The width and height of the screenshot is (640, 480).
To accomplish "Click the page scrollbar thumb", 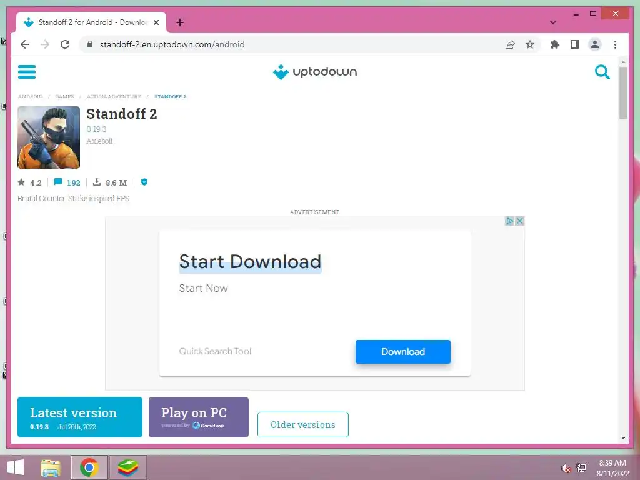I will click(623, 92).
